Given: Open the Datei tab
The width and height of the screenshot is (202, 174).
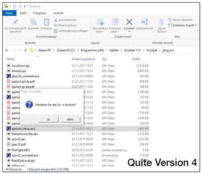Looking at the screenshot, I should 9,13.
